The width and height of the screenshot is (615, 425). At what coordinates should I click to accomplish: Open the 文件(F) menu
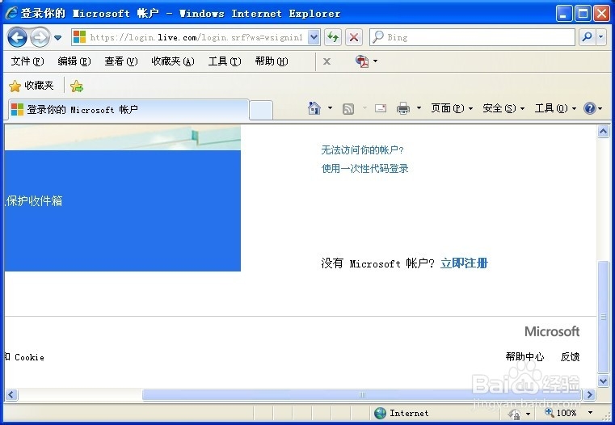click(27, 61)
